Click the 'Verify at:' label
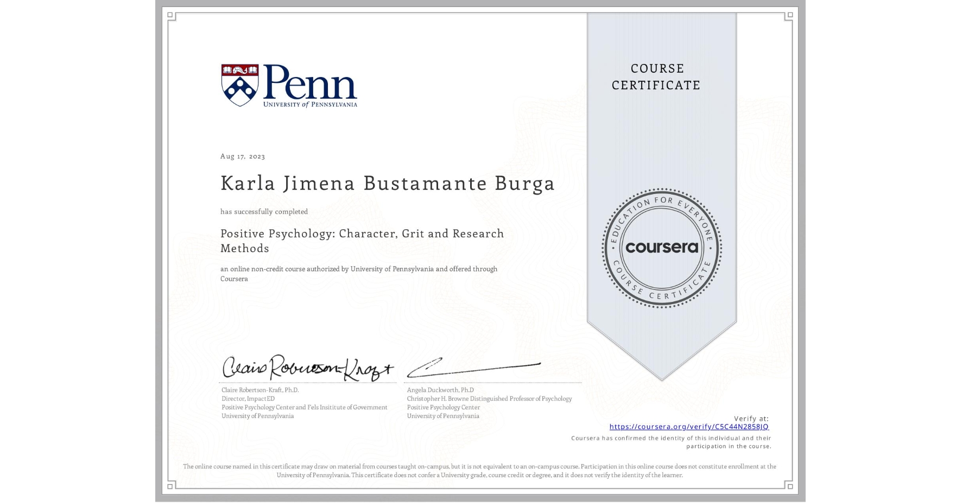962x503 pixels. tap(751, 418)
